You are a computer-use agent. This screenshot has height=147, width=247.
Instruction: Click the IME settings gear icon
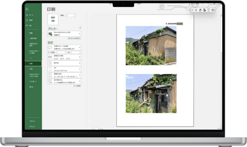pyautogui.click(x=212, y=10)
